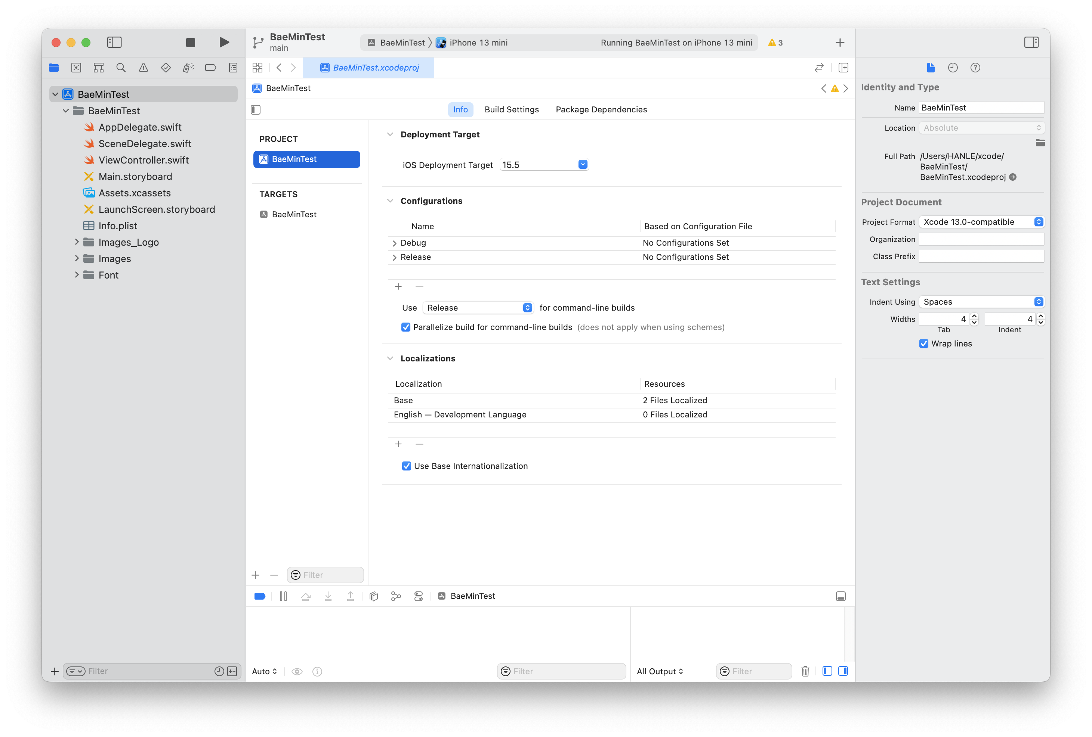
Task: Switch to the Package Dependencies tab
Action: pos(601,109)
